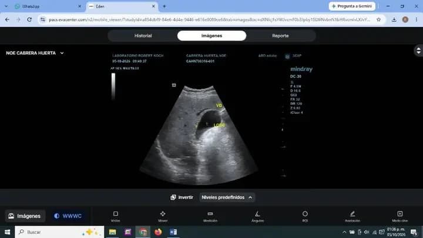Show hidden system tray icons
The width and height of the screenshot is (423, 238).
344,232
